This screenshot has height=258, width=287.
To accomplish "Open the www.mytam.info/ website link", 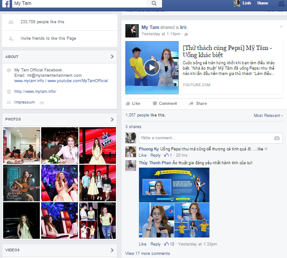I will [x=35, y=92].
